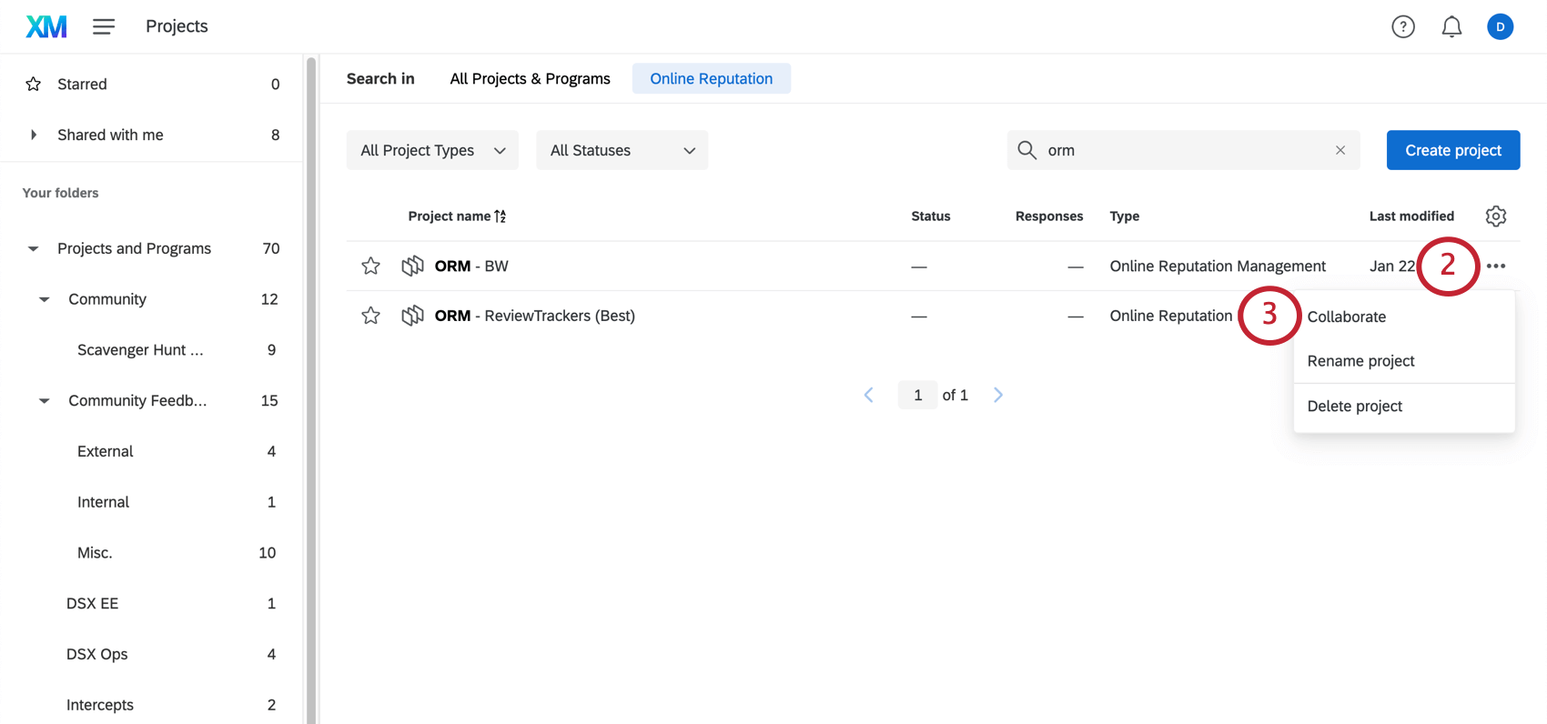Screen dimensions: 1547x724
Task: Clear the search field text
Action: click(x=1340, y=150)
